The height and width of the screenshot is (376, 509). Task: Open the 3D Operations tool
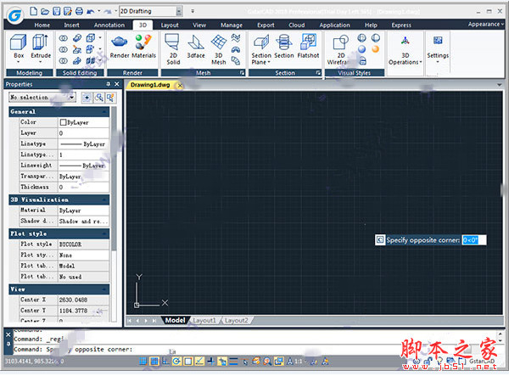(405, 49)
